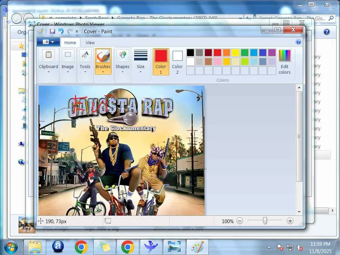Click the Save icon in Paint's quick access toolbar
This screenshot has height=255, width=340.
(x=52, y=32)
